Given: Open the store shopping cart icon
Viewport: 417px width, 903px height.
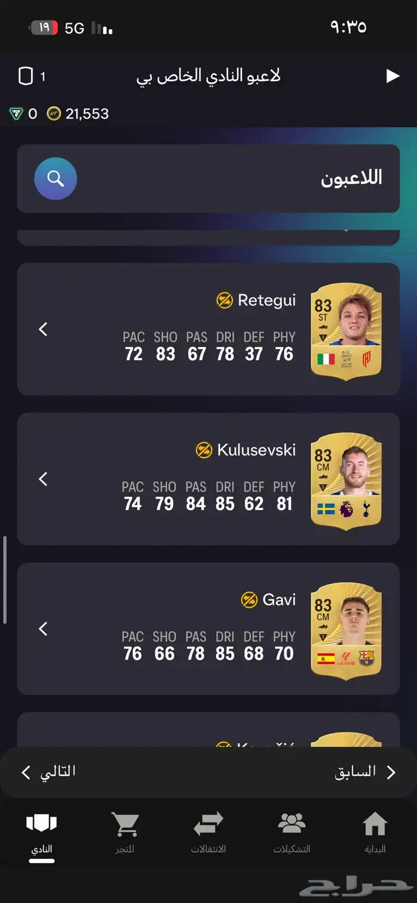Looking at the screenshot, I should click(x=125, y=824).
